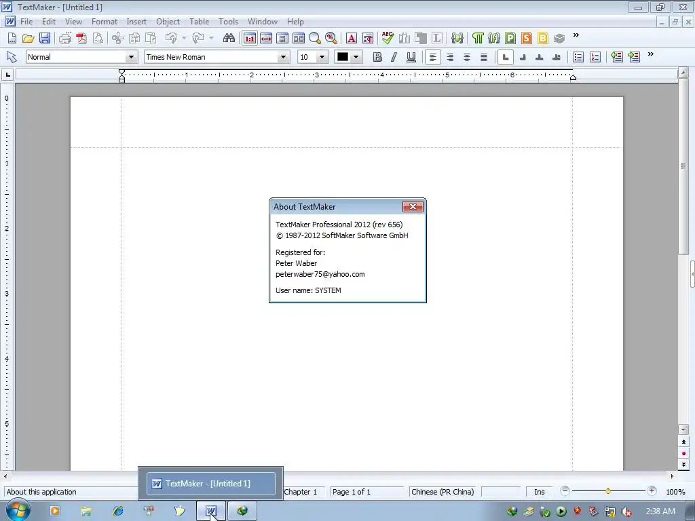The image size is (695, 521).
Task: Close the About TextMaker dialog
Action: [x=413, y=206]
